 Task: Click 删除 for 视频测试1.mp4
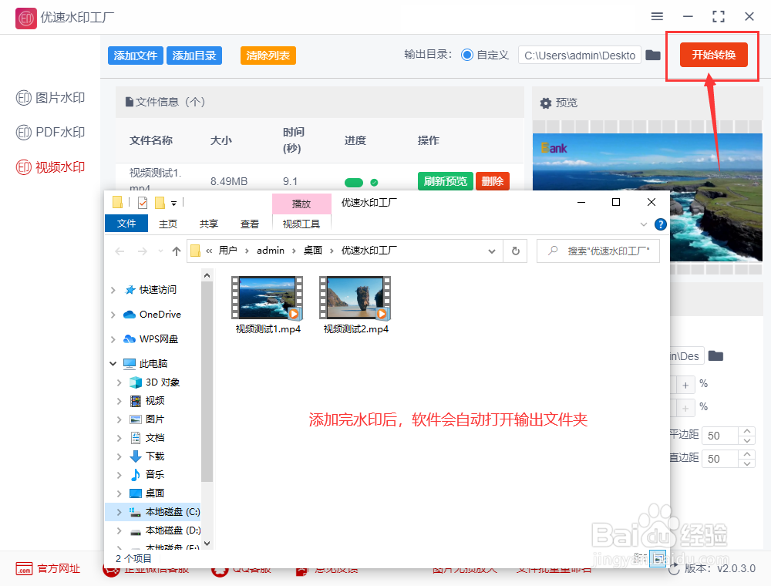click(x=492, y=181)
